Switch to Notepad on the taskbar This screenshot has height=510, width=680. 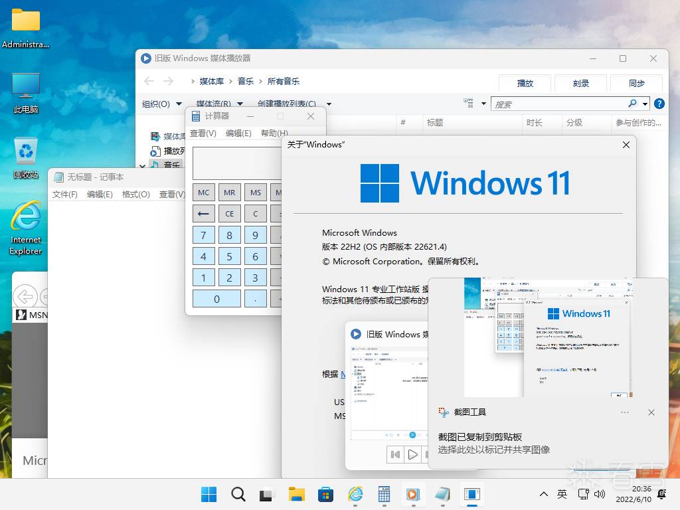click(442, 494)
